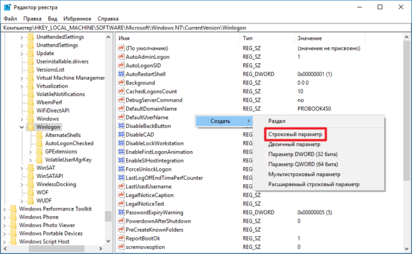The height and width of the screenshot is (254, 412).
Task: Expand the Windows Script Host node
Action: point(4,242)
